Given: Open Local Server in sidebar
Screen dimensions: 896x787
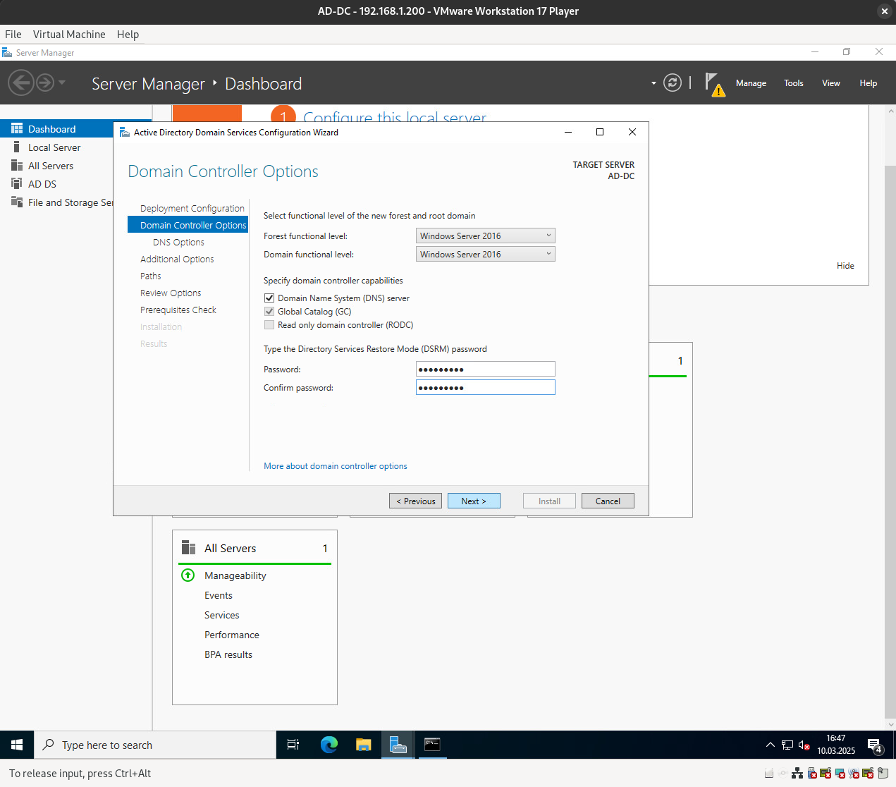Looking at the screenshot, I should pyautogui.click(x=54, y=147).
